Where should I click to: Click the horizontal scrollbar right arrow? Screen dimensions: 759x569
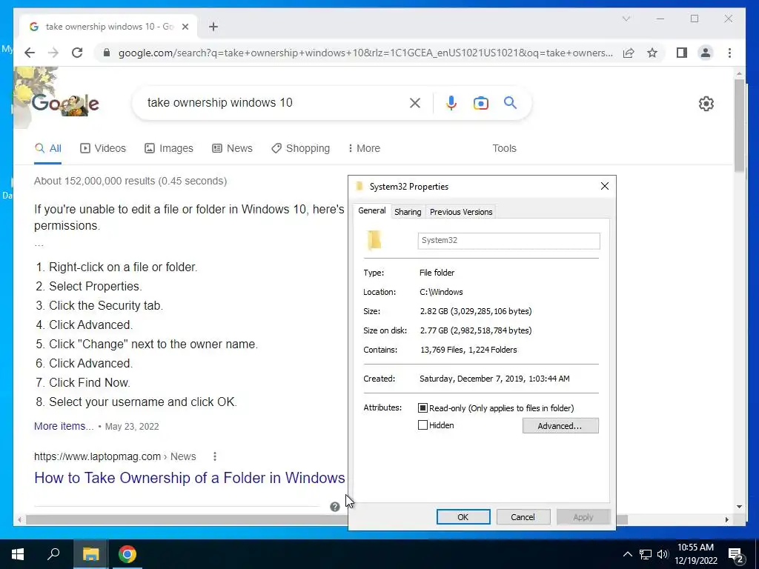coord(726,519)
